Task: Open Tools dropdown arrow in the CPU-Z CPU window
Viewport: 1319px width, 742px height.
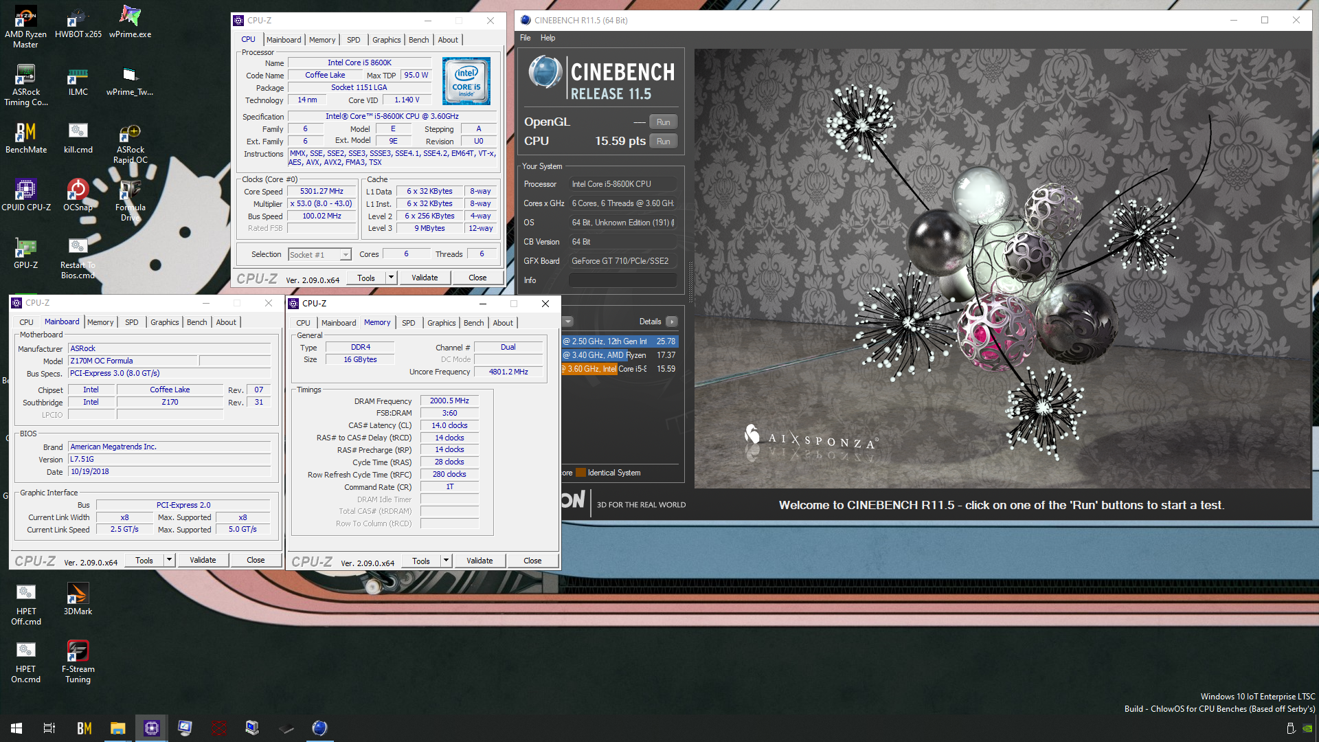Action: (x=391, y=278)
